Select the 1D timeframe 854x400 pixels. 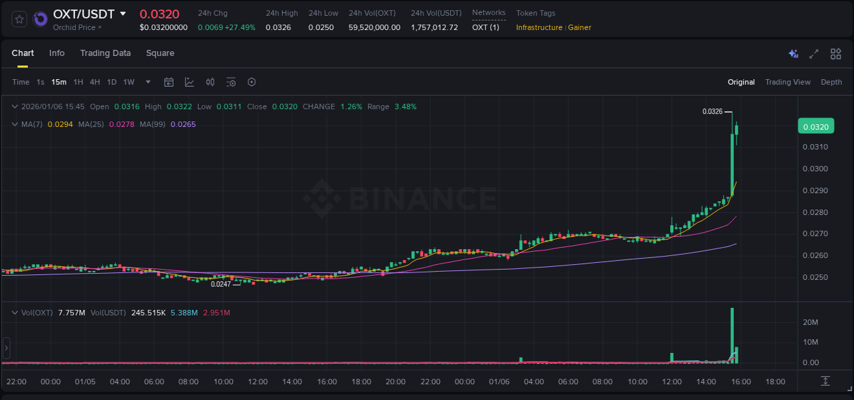(111, 82)
